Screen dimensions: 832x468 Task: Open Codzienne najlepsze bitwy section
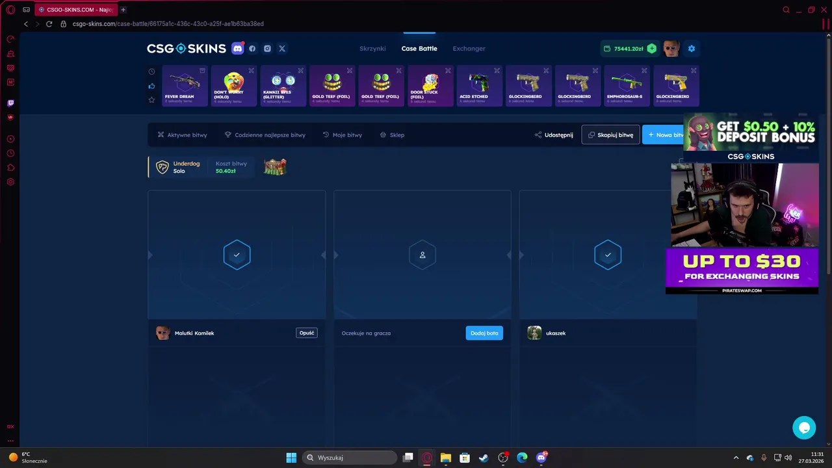(x=265, y=135)
